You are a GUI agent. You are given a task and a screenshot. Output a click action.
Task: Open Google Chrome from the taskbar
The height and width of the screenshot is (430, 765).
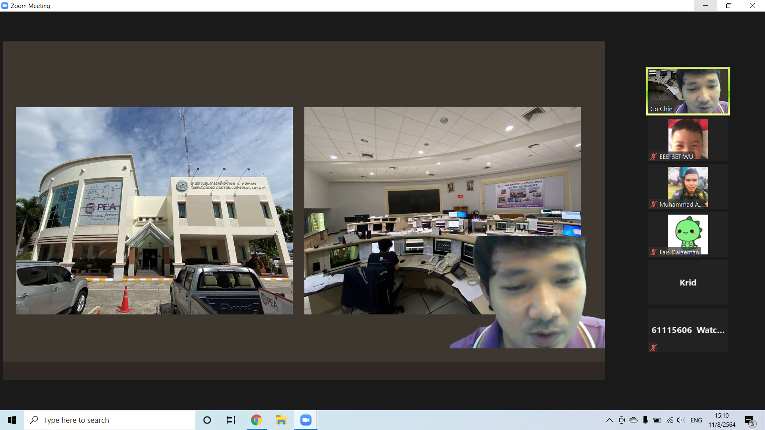pos(256,420)
